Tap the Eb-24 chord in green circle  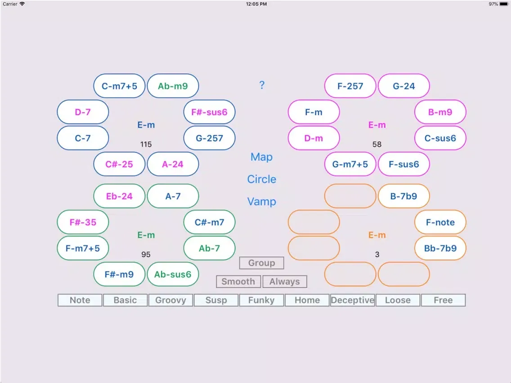(119, 196)
